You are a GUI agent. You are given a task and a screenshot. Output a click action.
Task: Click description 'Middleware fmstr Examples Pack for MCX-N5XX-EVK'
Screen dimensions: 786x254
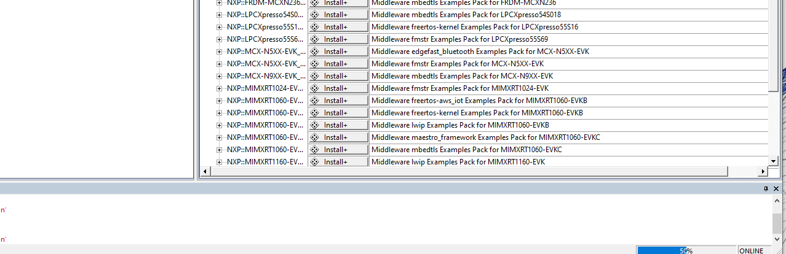click(458, 64)
